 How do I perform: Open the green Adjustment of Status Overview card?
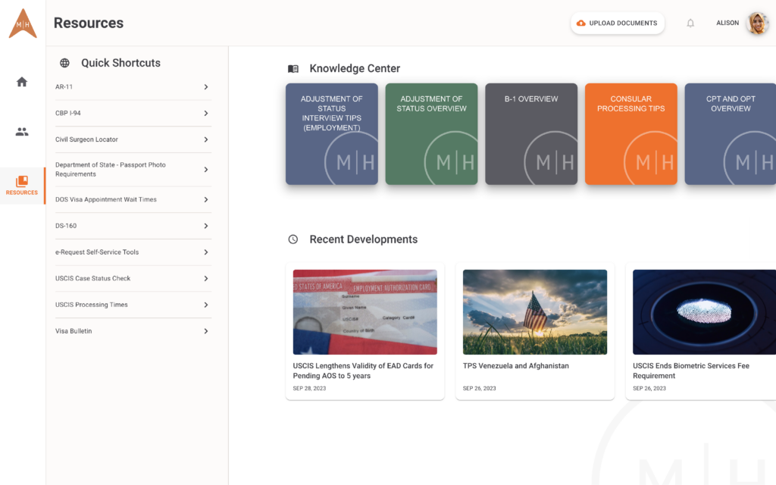[431, 134]
